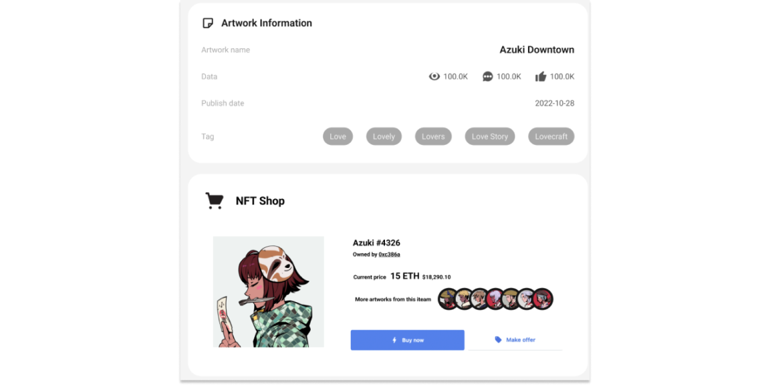Click the tag icon beside Make offer
770x385 pixels.
tap(498, 340)
